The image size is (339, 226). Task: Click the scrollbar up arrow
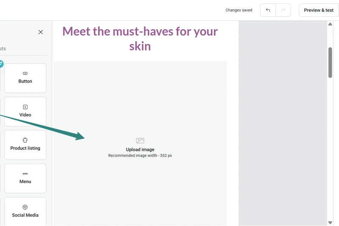(x=330, y=24)
